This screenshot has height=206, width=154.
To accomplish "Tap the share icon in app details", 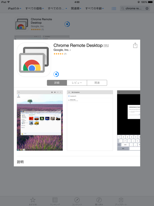I will pos(135,45).
